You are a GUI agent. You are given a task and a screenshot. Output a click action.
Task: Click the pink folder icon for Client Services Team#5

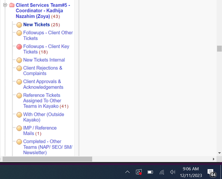coord(12,5)
